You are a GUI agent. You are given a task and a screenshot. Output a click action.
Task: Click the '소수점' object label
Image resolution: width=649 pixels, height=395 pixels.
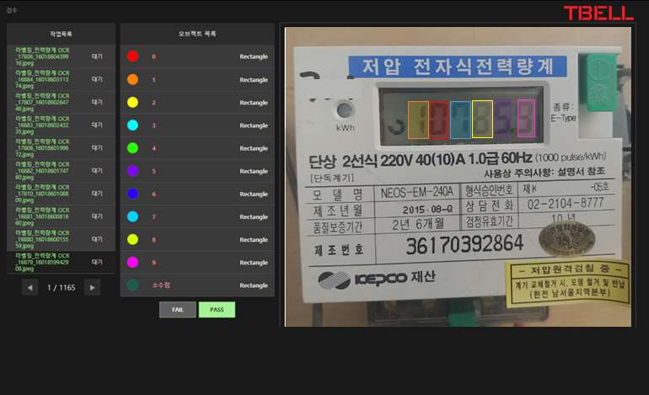161,285
